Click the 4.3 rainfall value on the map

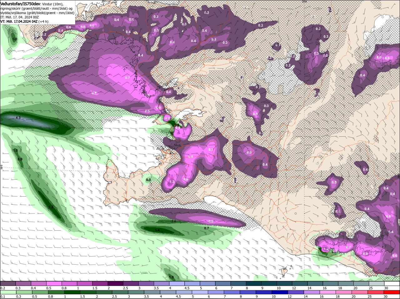tap(18, 118)
